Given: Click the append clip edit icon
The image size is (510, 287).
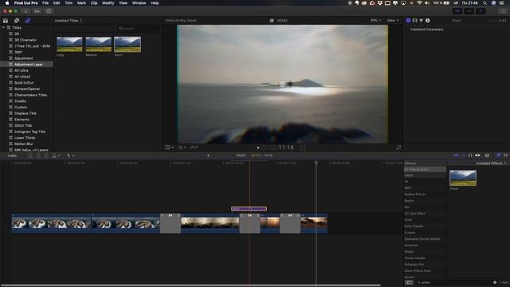Looking at the screenshot, I should pos(46,156).
